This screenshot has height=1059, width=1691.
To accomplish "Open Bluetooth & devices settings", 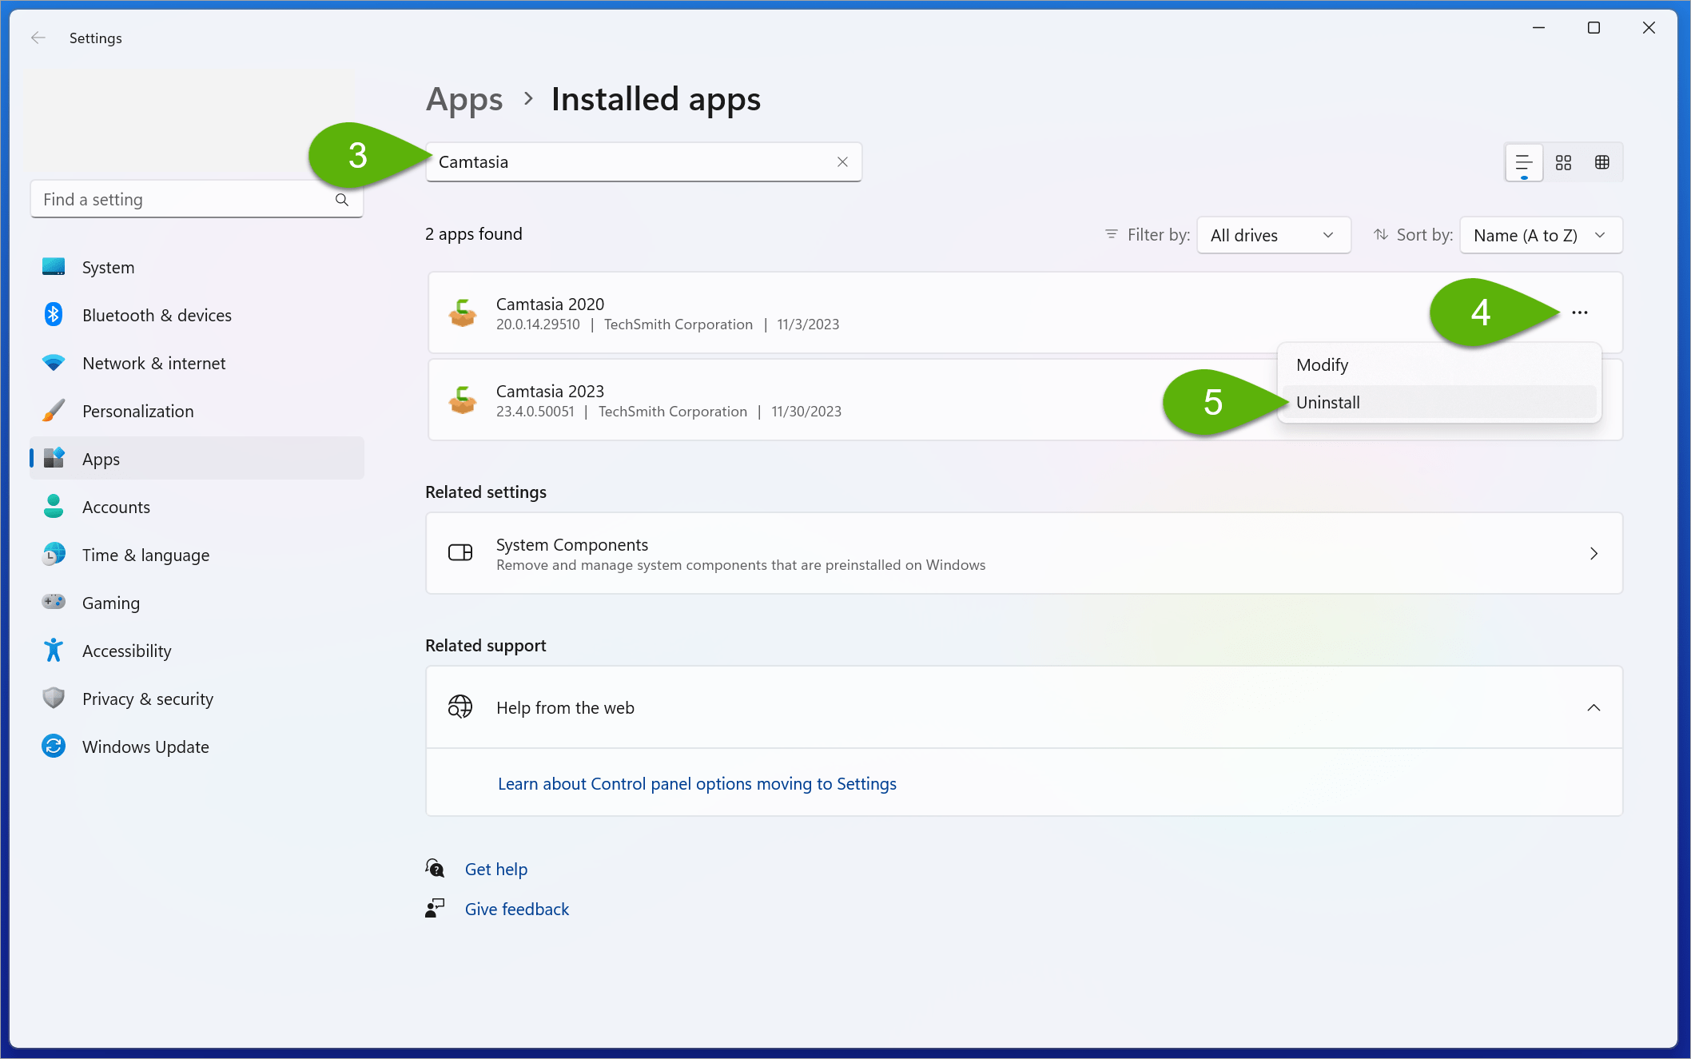I will (x=157, y=315).
